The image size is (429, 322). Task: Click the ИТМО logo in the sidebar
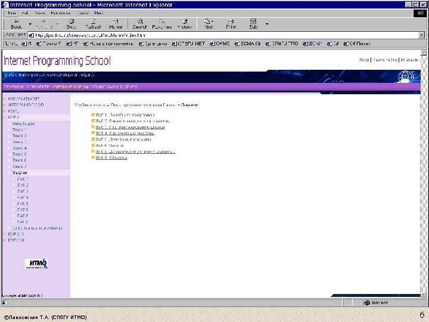click(x=36, y=264)
